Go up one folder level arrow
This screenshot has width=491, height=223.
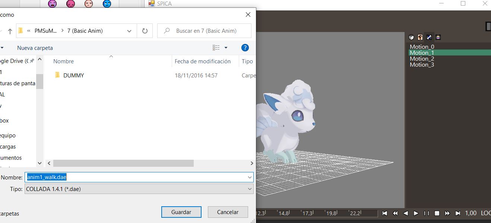pyautogui.click(x=10, y=31)
